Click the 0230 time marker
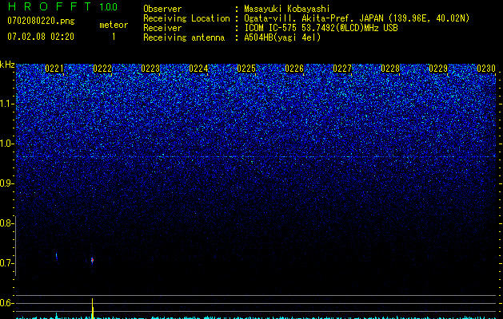 [x=486, y=69]
